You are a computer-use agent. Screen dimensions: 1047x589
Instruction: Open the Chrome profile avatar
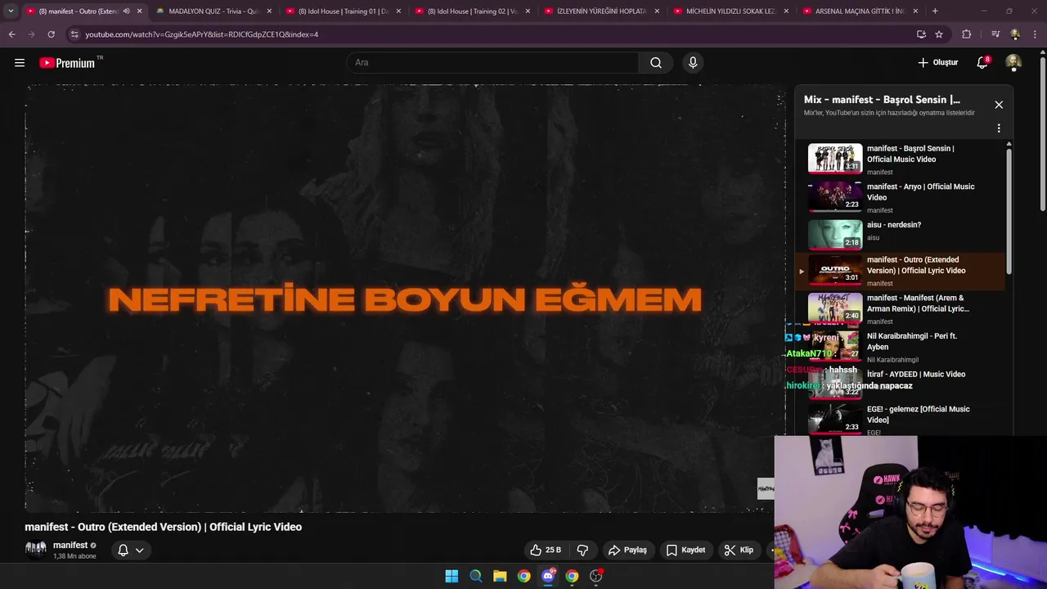(x=1015, y=34)
